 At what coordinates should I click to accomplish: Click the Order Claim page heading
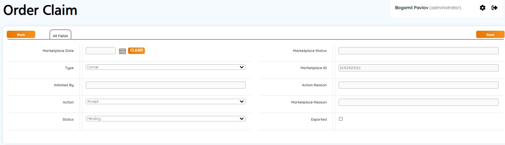[40, 10]
